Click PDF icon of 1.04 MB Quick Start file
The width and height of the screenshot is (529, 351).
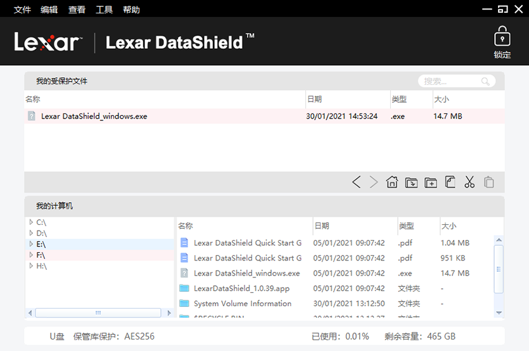click(184, 243)
